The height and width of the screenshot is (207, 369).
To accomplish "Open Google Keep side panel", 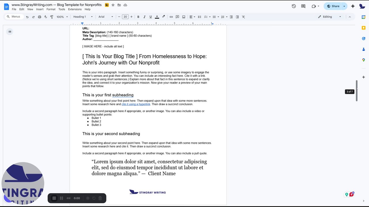I will (x=364, y=28).
